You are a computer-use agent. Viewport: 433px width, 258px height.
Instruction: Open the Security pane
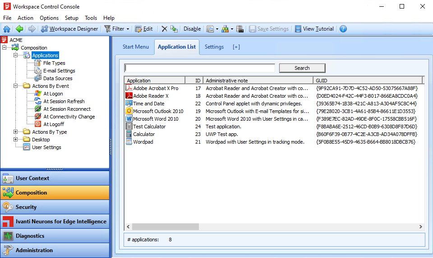click(55, 207)
